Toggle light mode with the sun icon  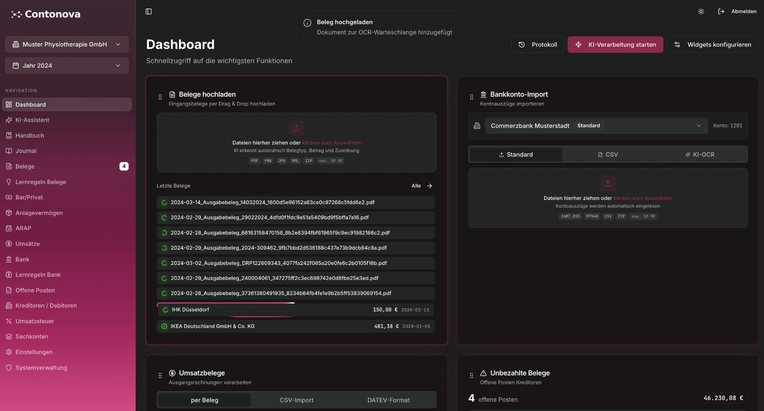tap(701, 11)
